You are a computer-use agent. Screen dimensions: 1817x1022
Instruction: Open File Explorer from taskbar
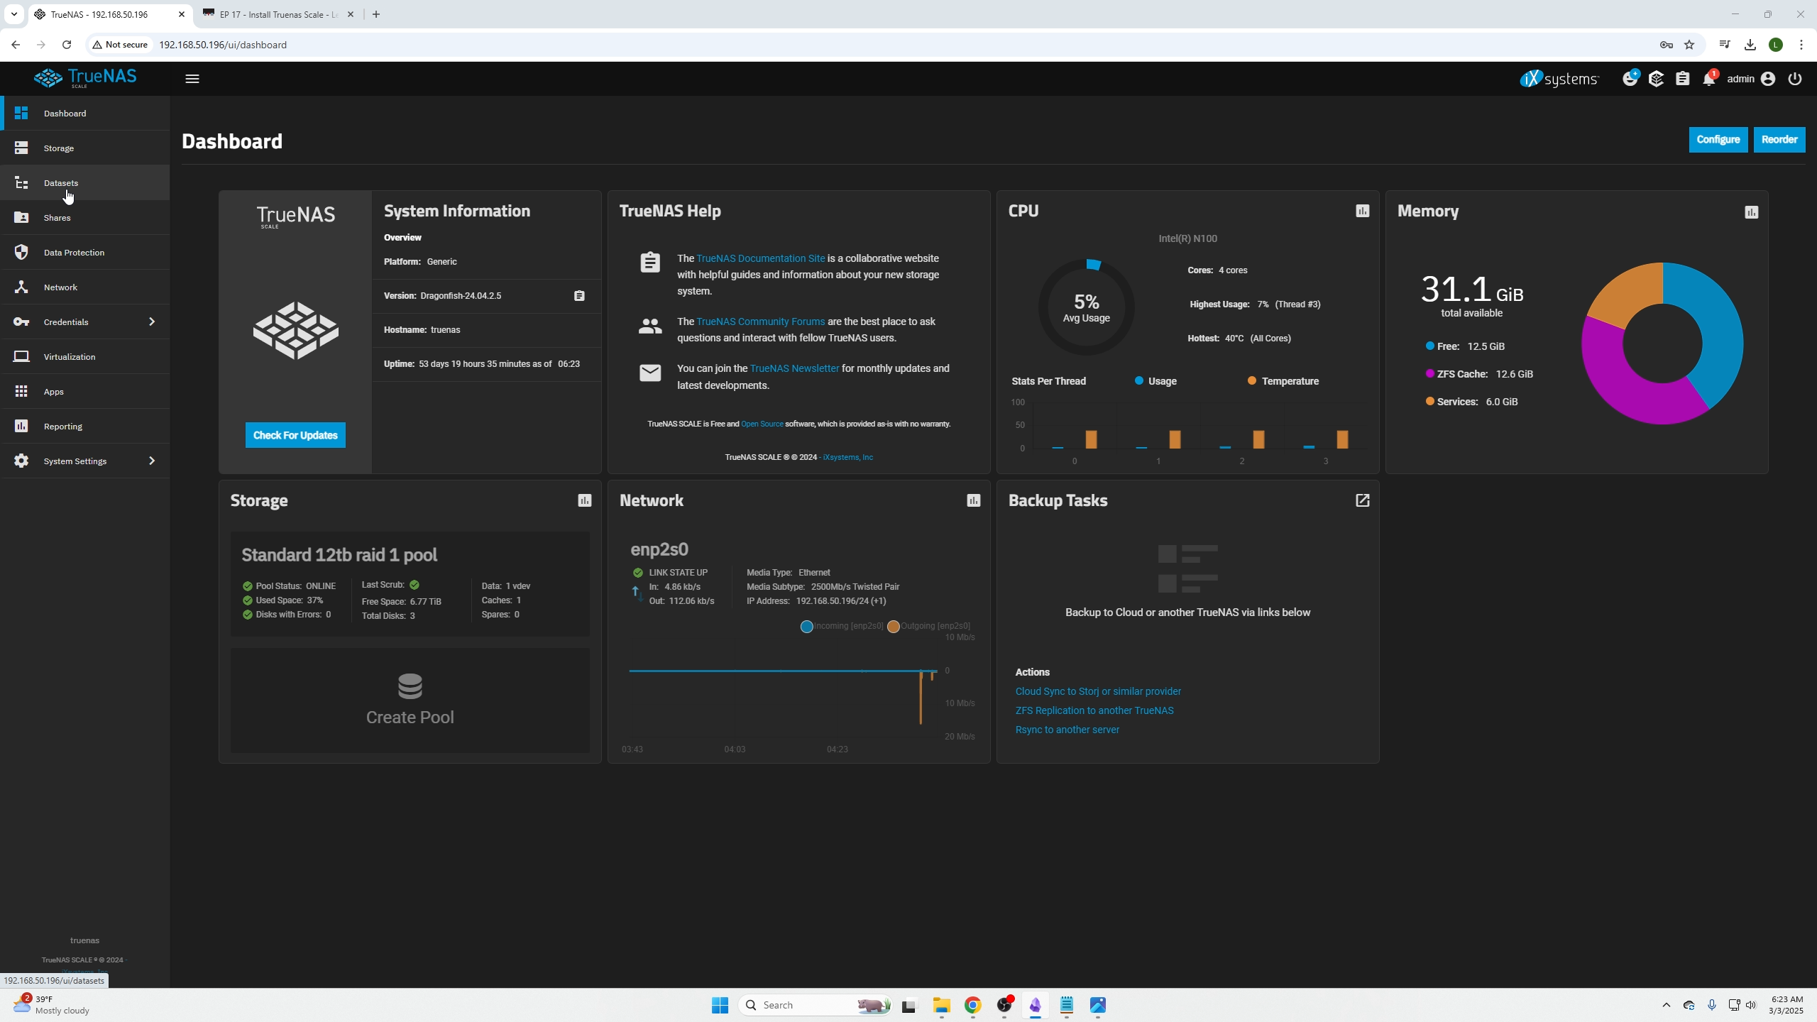(x=942, y=1005)
